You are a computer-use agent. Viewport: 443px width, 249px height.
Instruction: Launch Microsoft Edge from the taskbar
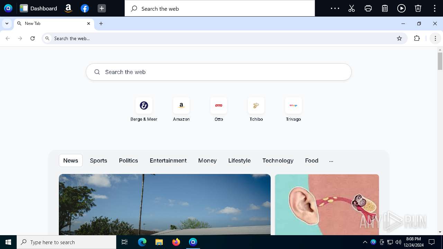pos(142,242)
